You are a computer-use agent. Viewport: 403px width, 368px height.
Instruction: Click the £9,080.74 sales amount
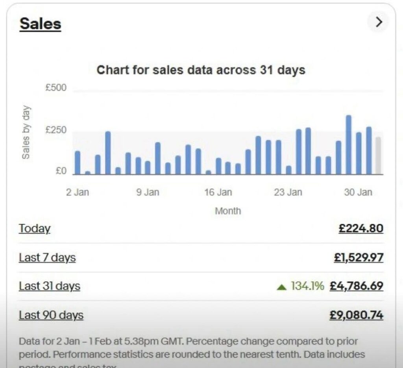(356, 315)
